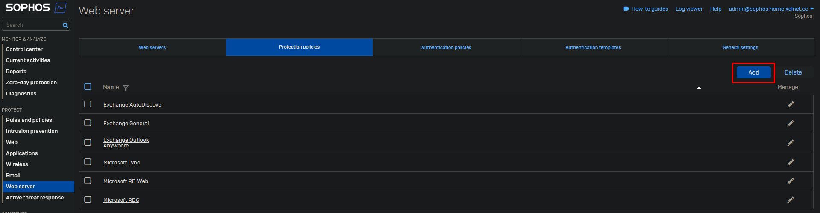Select the Microsoft RDG row checkbox
This screenshot has height=213, width=820.
[88, 199]
